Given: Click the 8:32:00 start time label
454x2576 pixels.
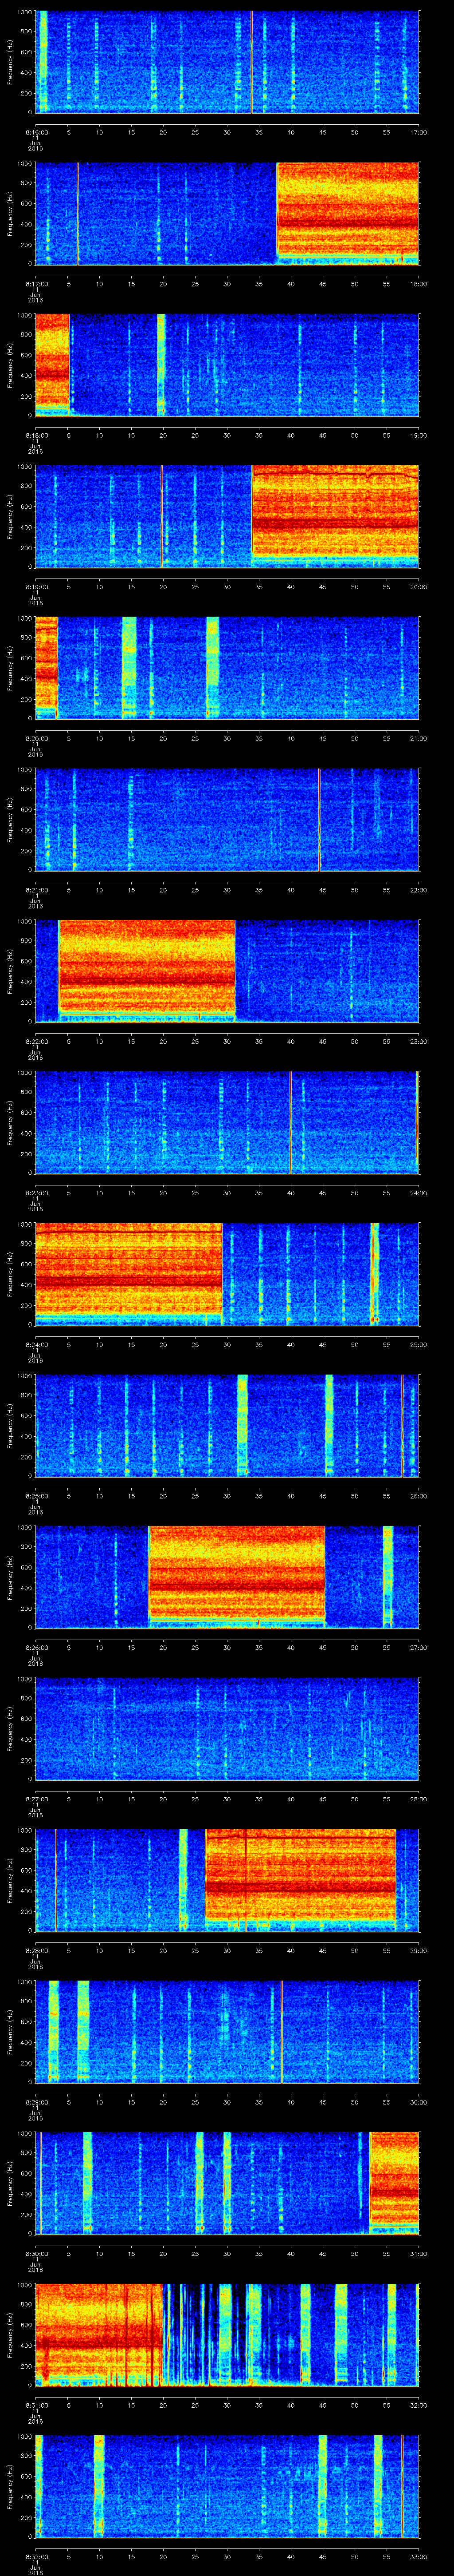Looking at the screenshot, I should [36, 2556].
